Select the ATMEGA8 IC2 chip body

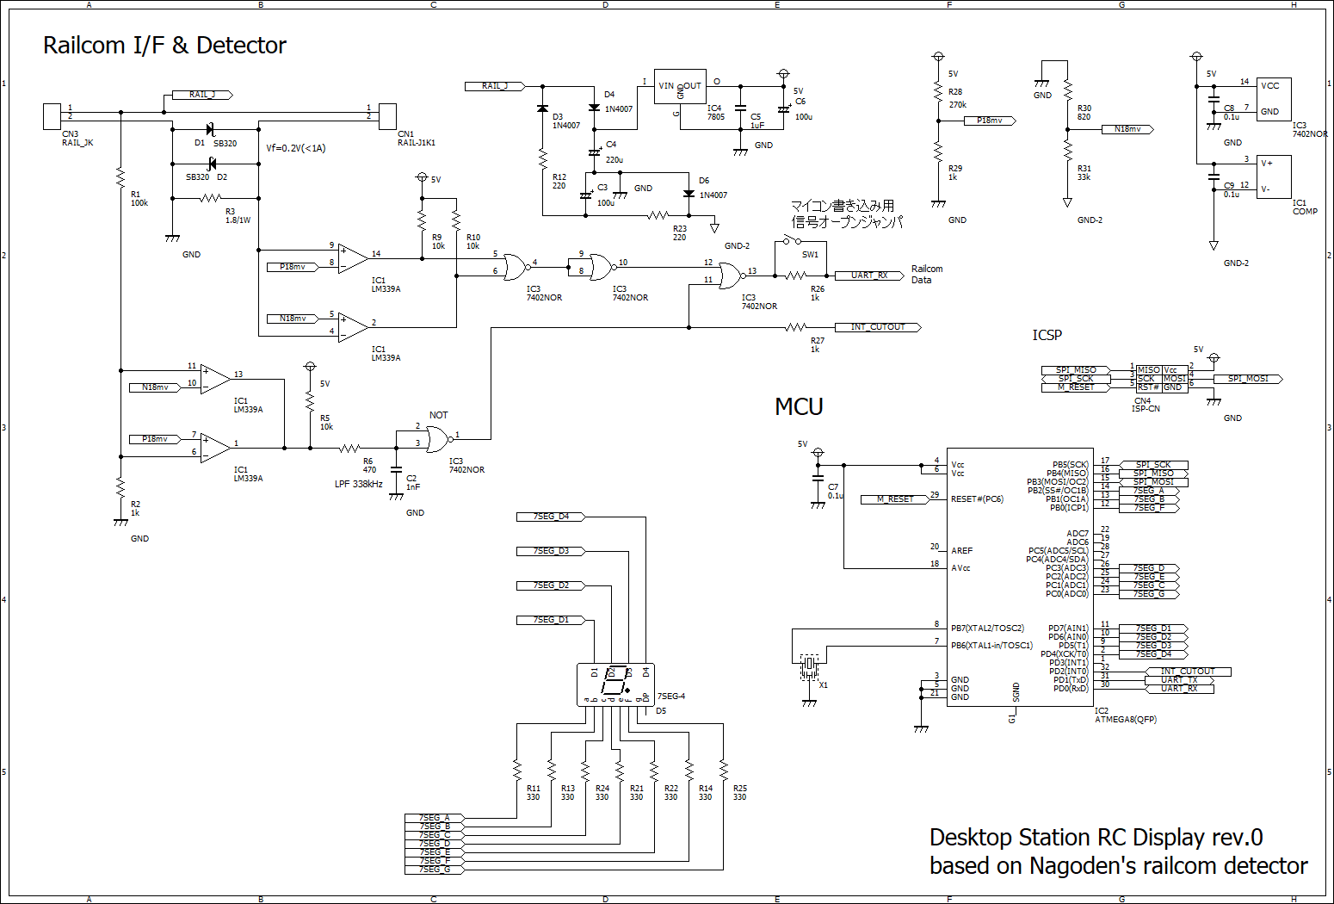point(1020,577)
